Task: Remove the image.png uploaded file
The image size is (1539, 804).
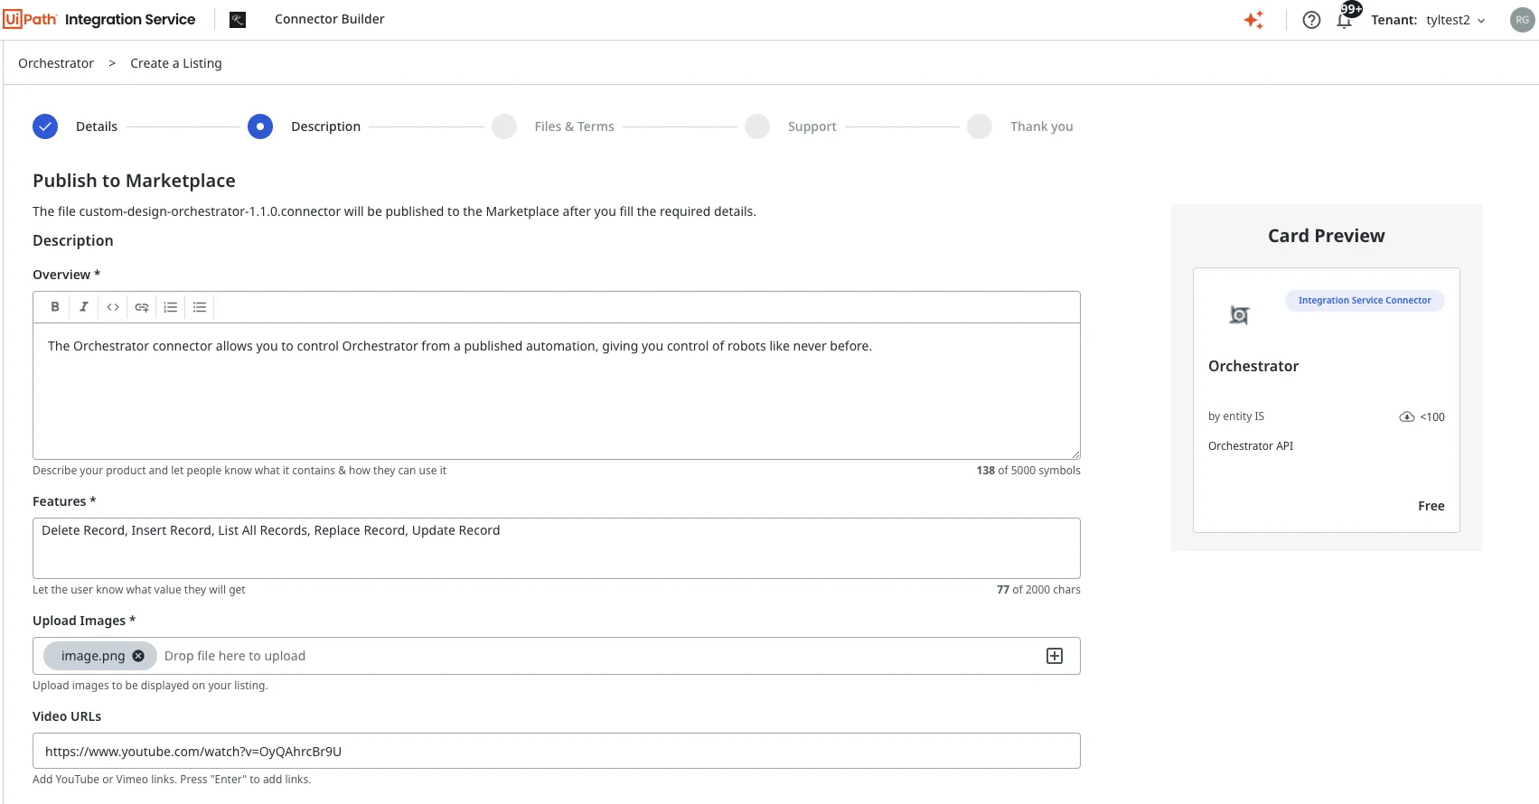Action: pos(138,656)
